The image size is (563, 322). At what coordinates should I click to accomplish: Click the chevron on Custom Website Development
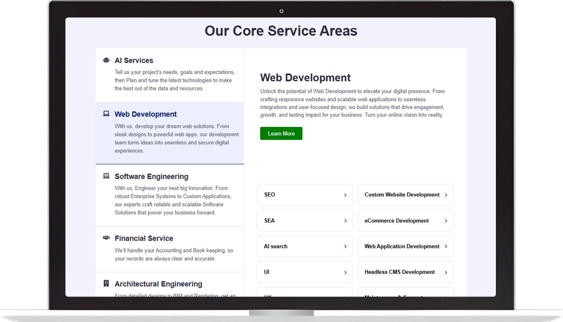coord(446,195)
